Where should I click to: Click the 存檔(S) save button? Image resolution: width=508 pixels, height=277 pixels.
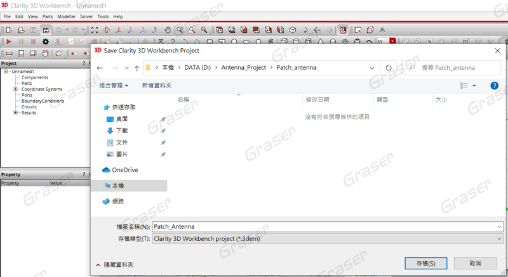tap(425, 264)
